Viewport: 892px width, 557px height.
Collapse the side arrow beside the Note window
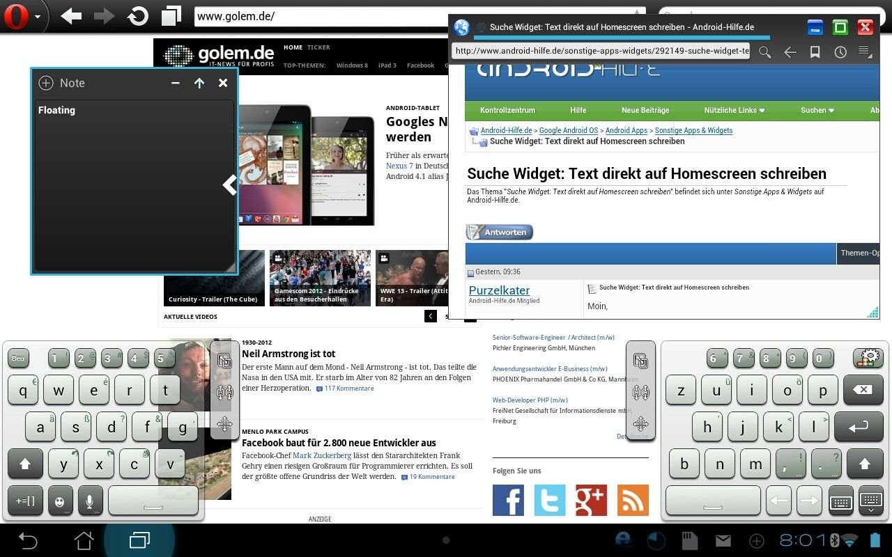click(x=229, y=185)
